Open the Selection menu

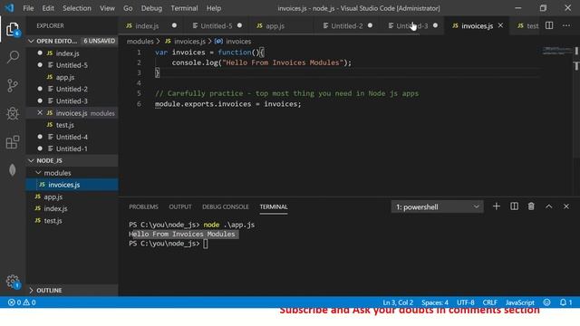click(x=76, y=8)
